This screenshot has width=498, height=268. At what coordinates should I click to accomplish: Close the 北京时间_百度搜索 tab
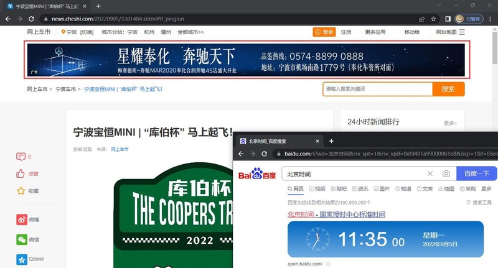point(317,141)
